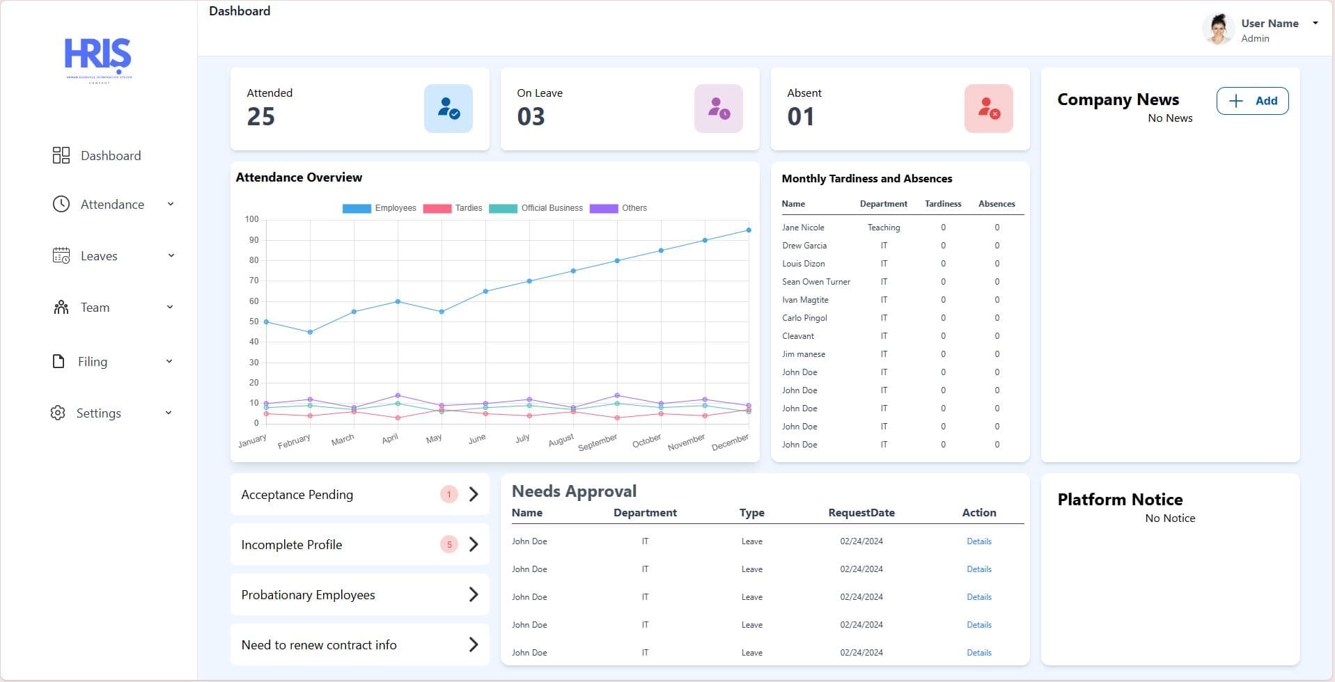Expand the Filing sidebar menu chevron
The image size is (1335, 682).
169,361
